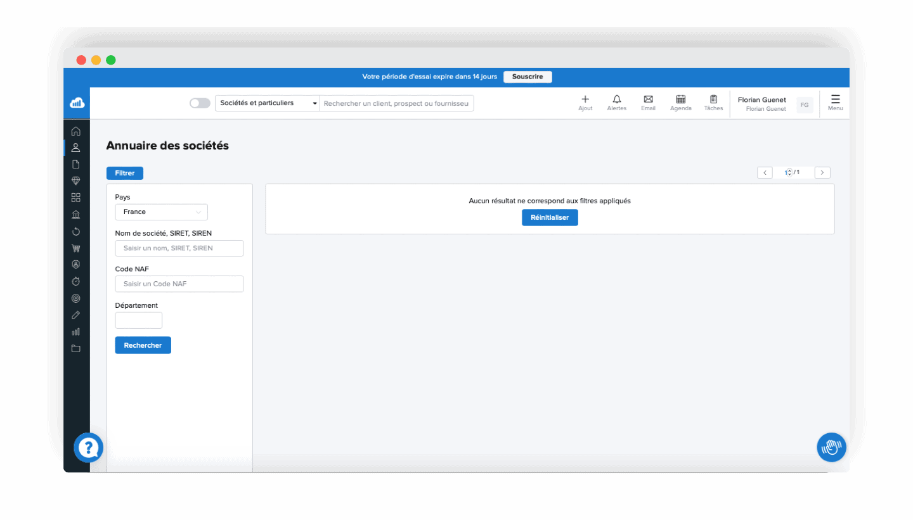This screenshot has height=520, width=913.
Task: Go to previous page with left chevron
Action: [765, 172]
